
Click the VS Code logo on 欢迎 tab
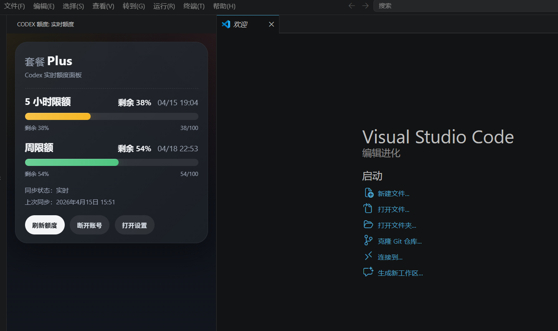(x=226, y=24)
